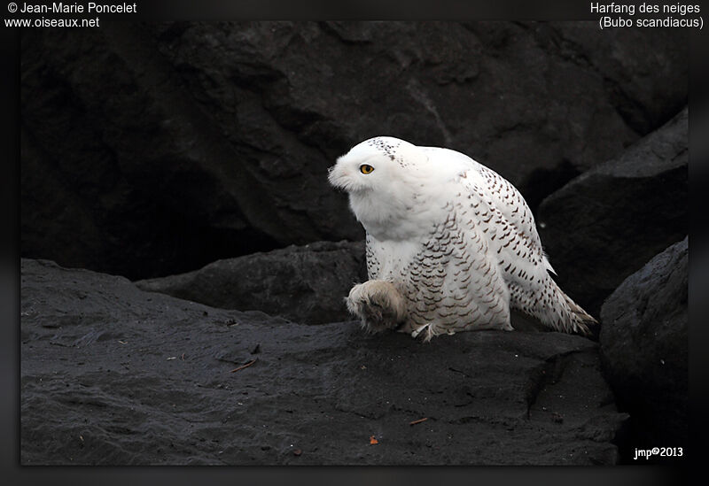
Task: Click the small reddish twig on the rock
Action: click(243, 365)
